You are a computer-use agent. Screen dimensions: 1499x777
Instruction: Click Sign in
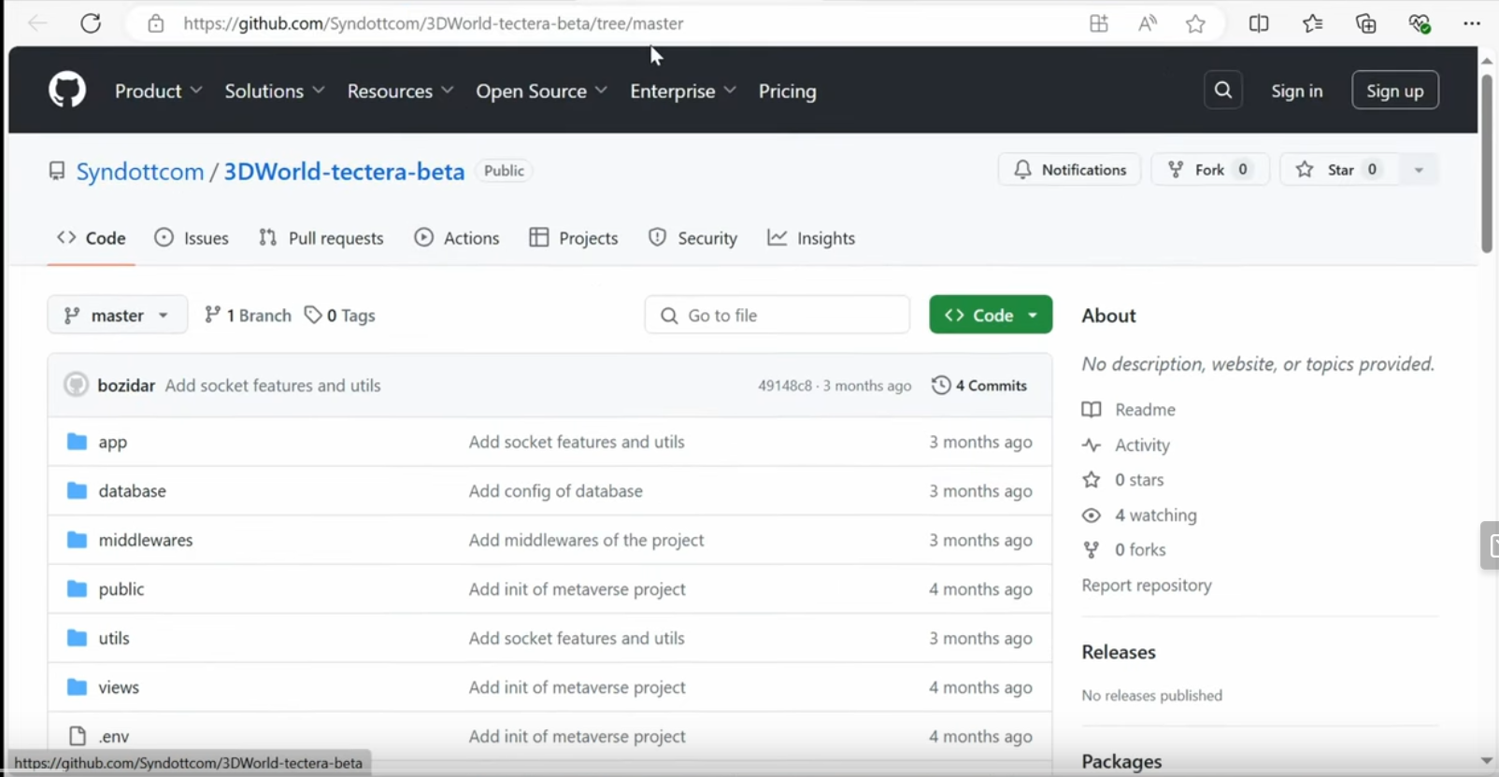[x=1296, y=91]
